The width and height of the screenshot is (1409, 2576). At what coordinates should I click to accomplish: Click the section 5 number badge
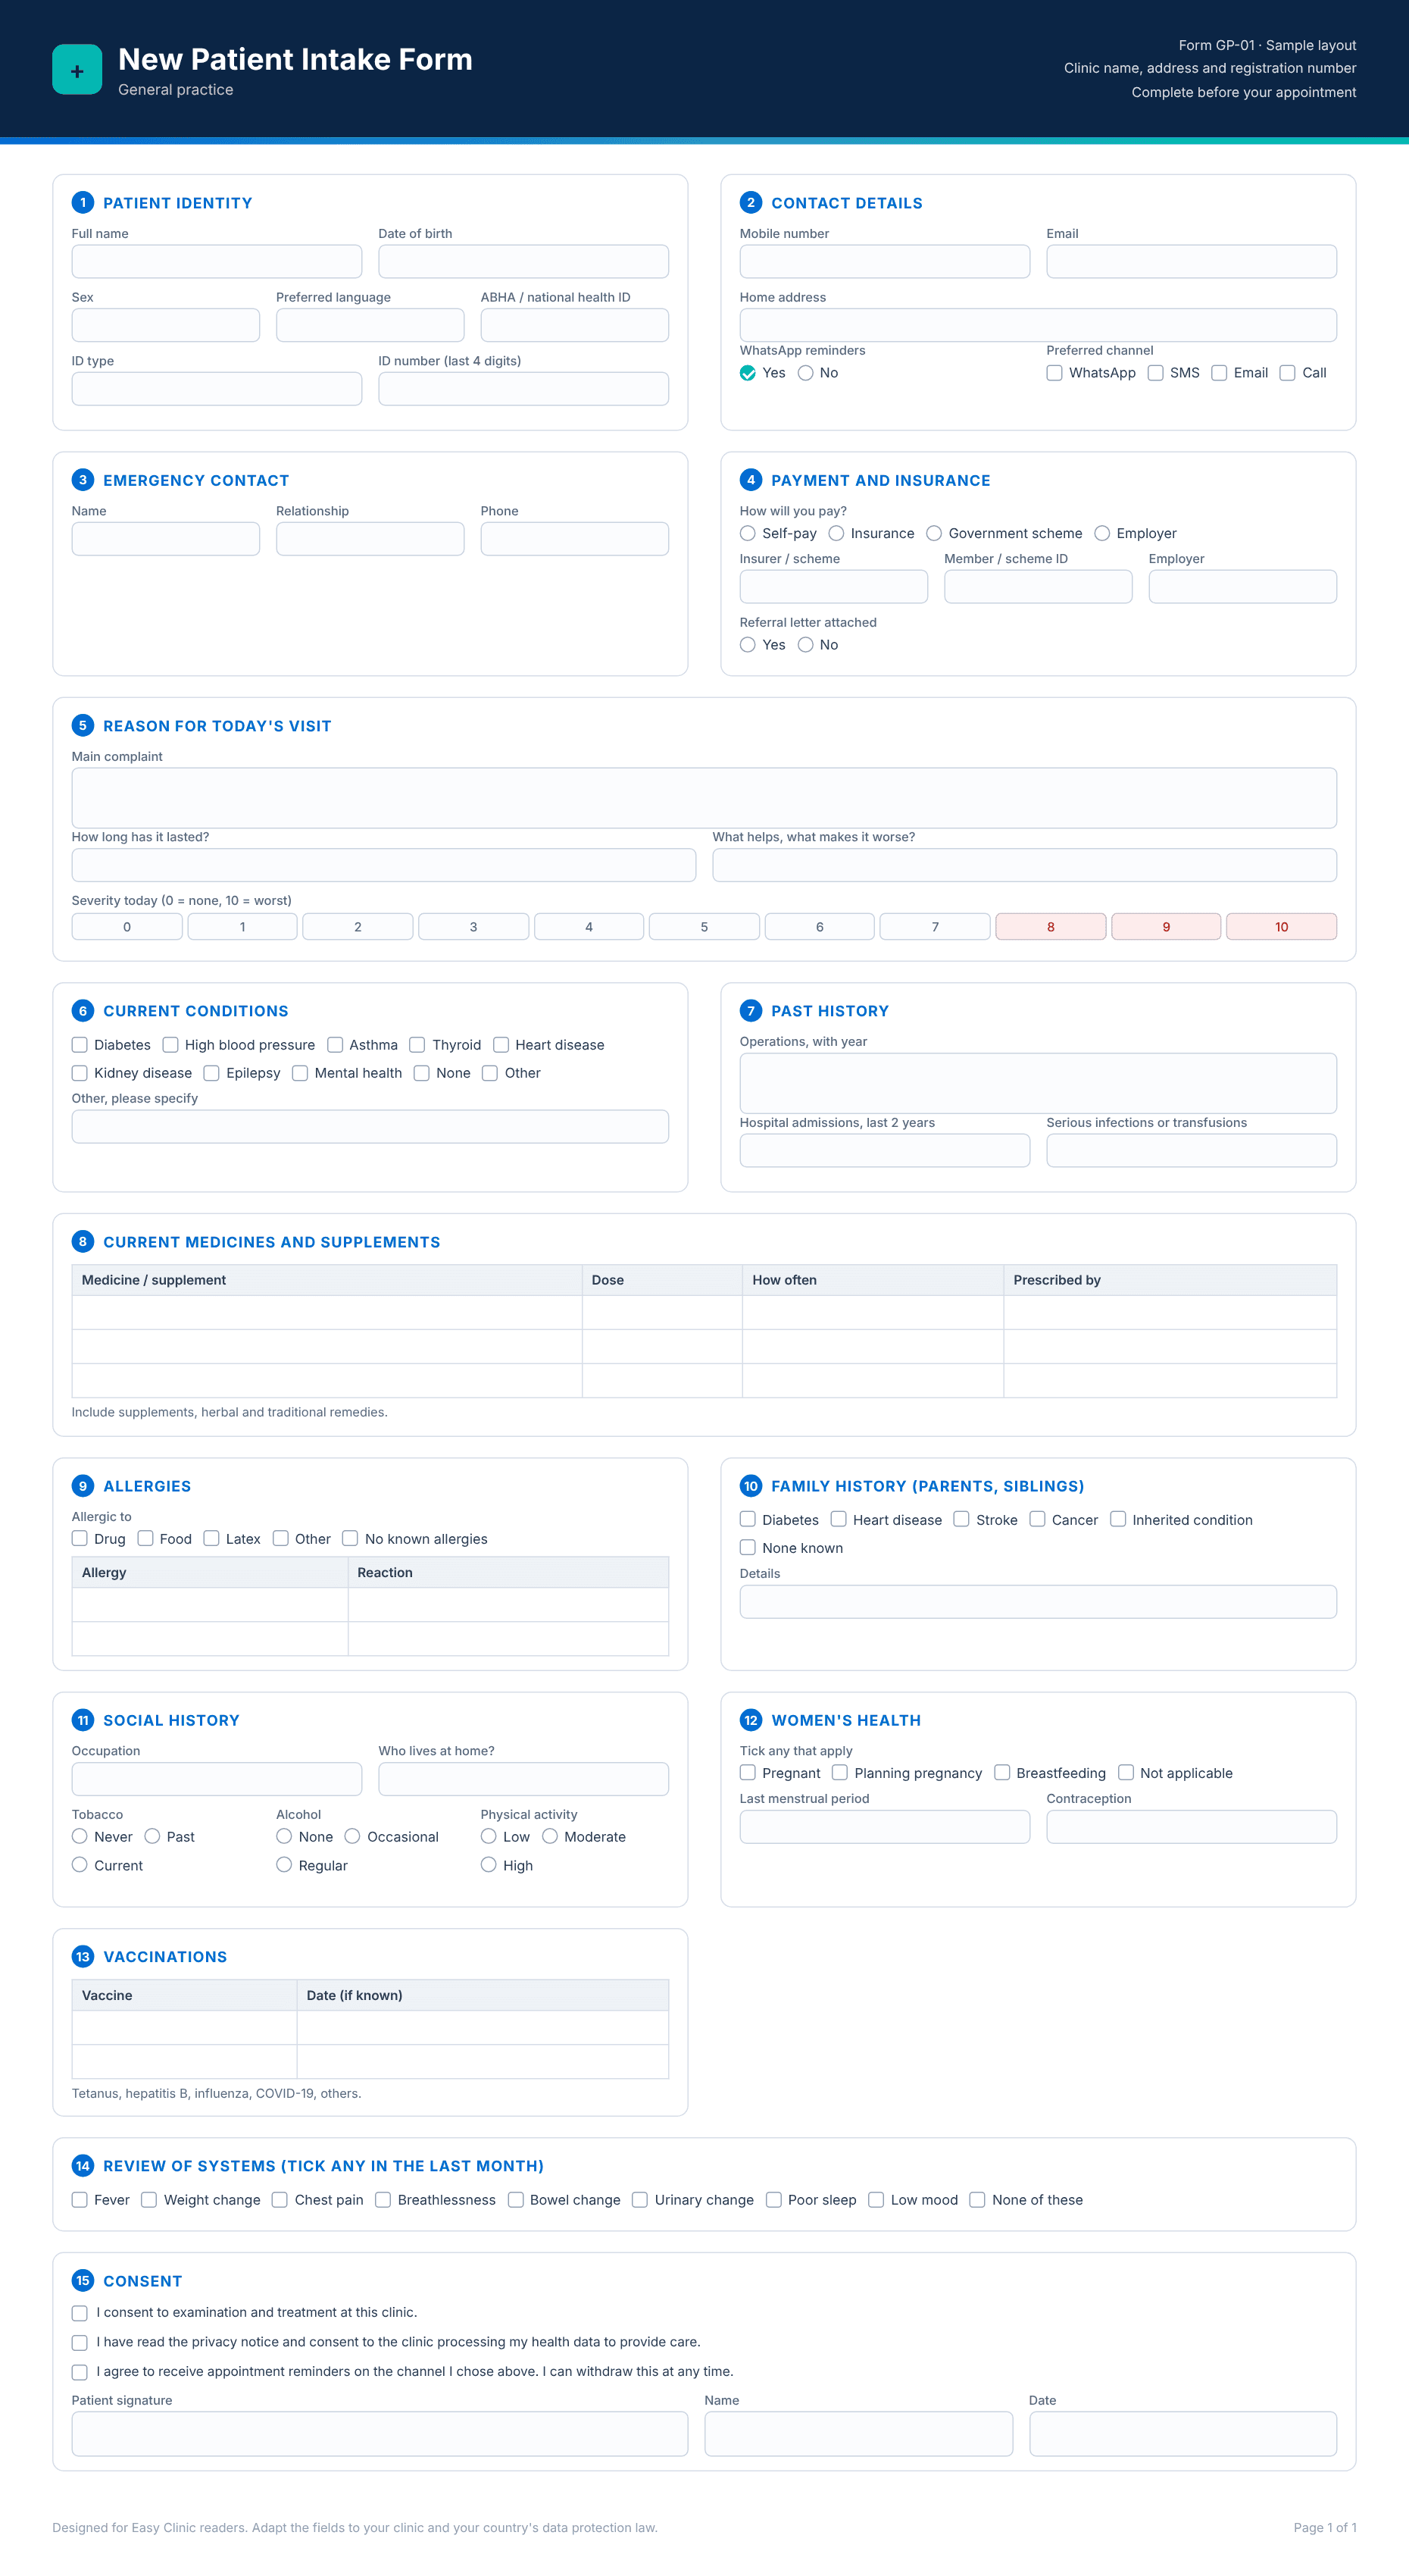[x=83, y=725]
